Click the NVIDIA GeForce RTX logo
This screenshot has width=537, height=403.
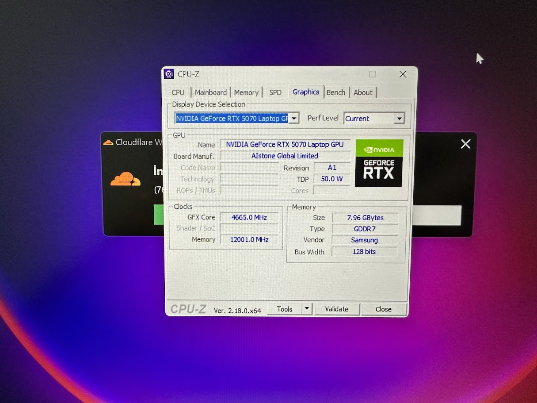point(379,163)
